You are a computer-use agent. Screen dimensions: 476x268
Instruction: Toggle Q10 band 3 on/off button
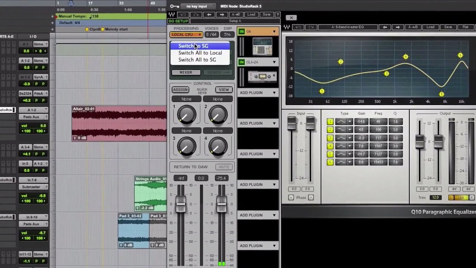(330, 138)
